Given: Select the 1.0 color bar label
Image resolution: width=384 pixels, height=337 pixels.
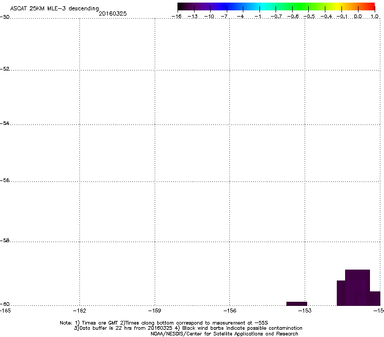Looking at the screenshot, I should [375, 17].
